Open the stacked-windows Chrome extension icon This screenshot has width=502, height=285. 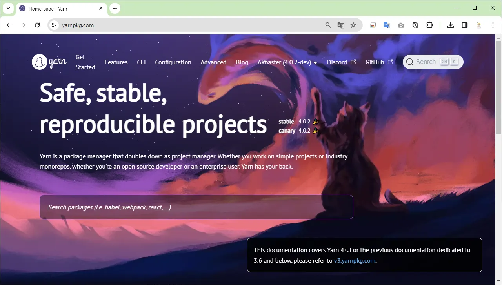pyautogui.click(x=373, y=25)
